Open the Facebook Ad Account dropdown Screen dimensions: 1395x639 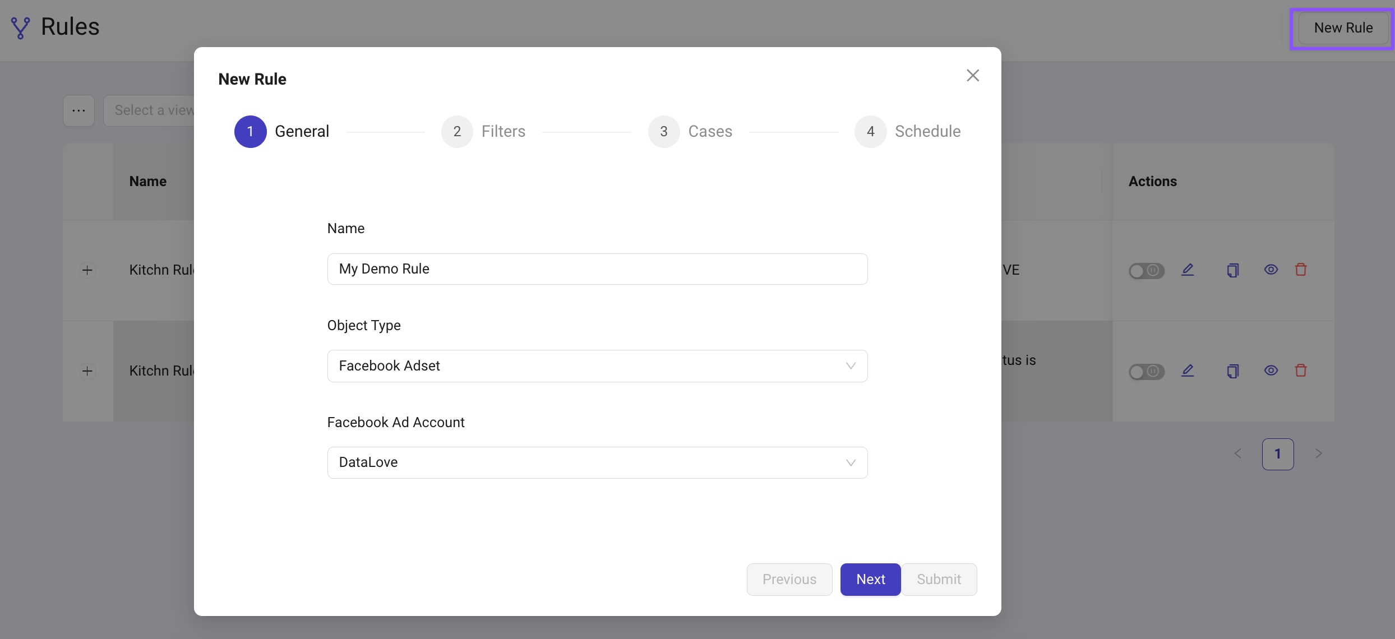click(x=597, y=462)
